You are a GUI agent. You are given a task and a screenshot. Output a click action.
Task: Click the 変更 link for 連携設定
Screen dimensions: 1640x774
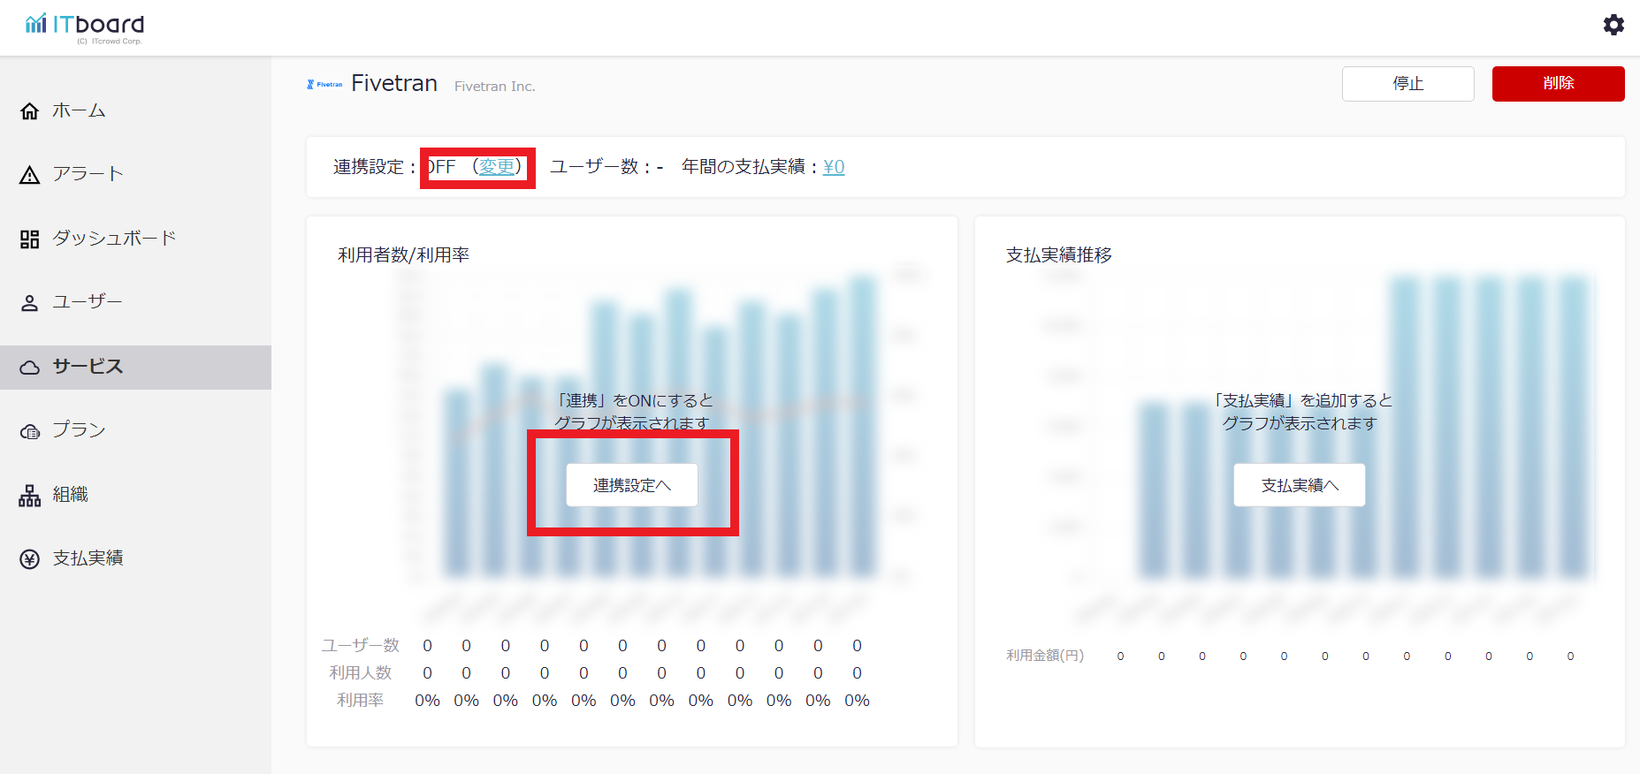[497, 167]
